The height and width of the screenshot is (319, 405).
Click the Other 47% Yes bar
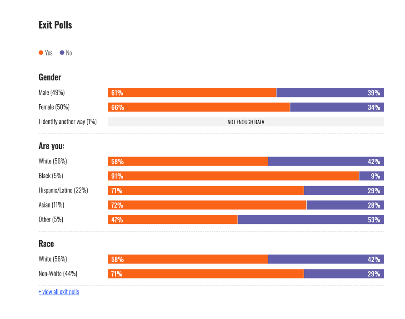(173, 220)
